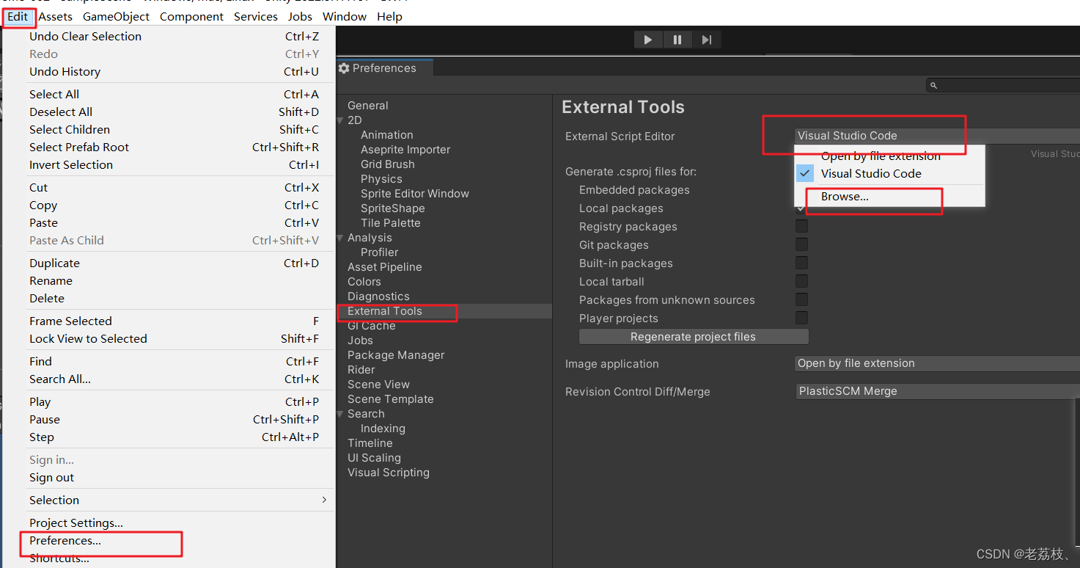Click the search magnifier icon in Preferences

tap(933, 86)
